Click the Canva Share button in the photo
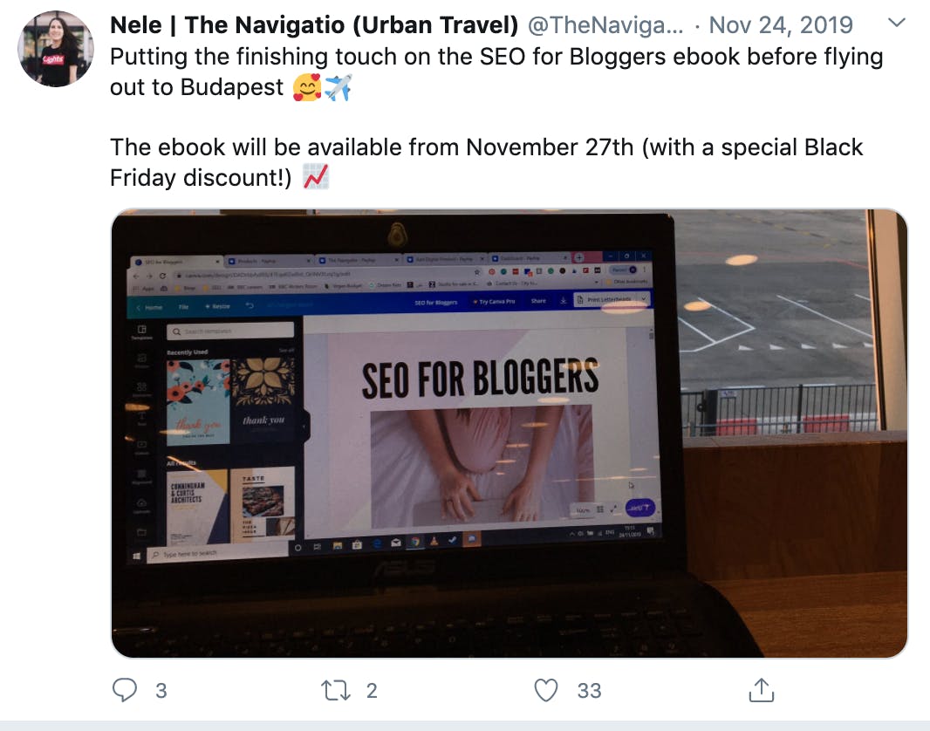Screen dimensions: 930x731 [x=538, y=301]
